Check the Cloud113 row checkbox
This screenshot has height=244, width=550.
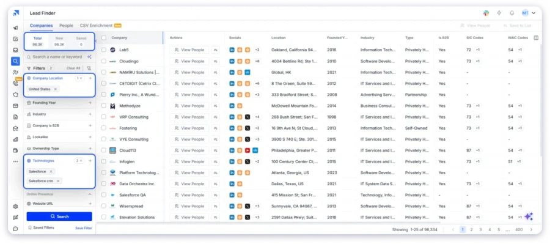[104, 150]
